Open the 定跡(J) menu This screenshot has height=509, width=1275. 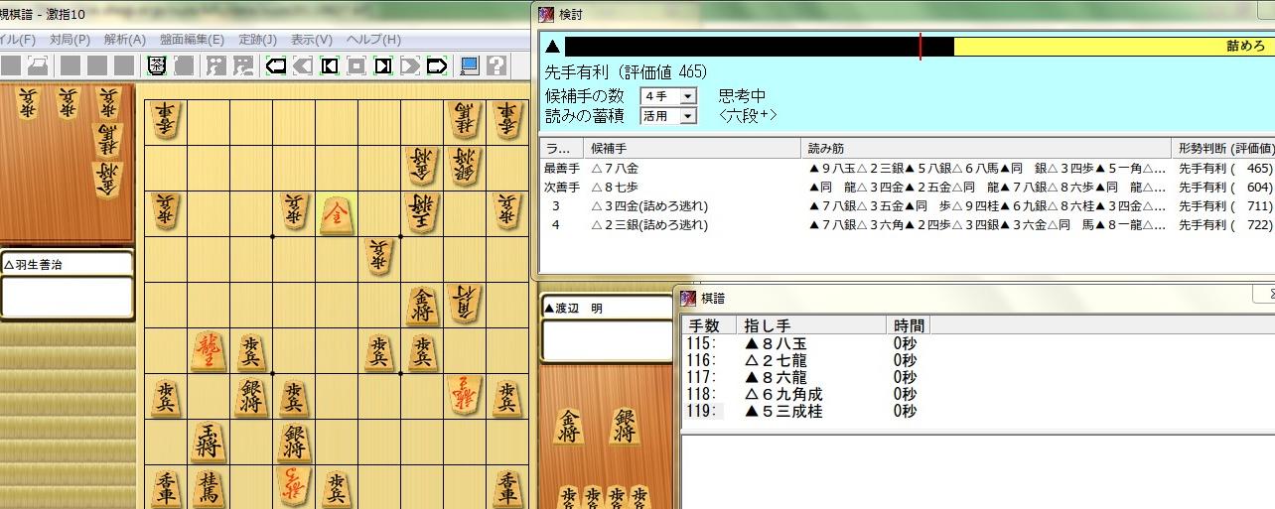tap(257, 40)
